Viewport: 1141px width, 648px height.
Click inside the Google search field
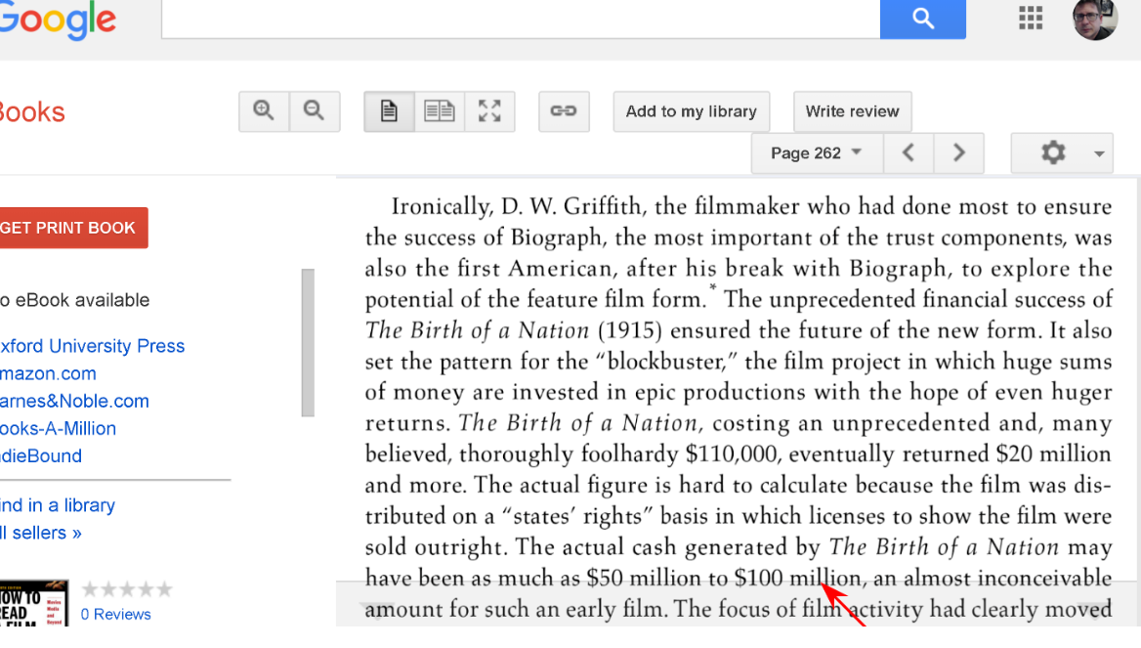[x=520, y=19]
